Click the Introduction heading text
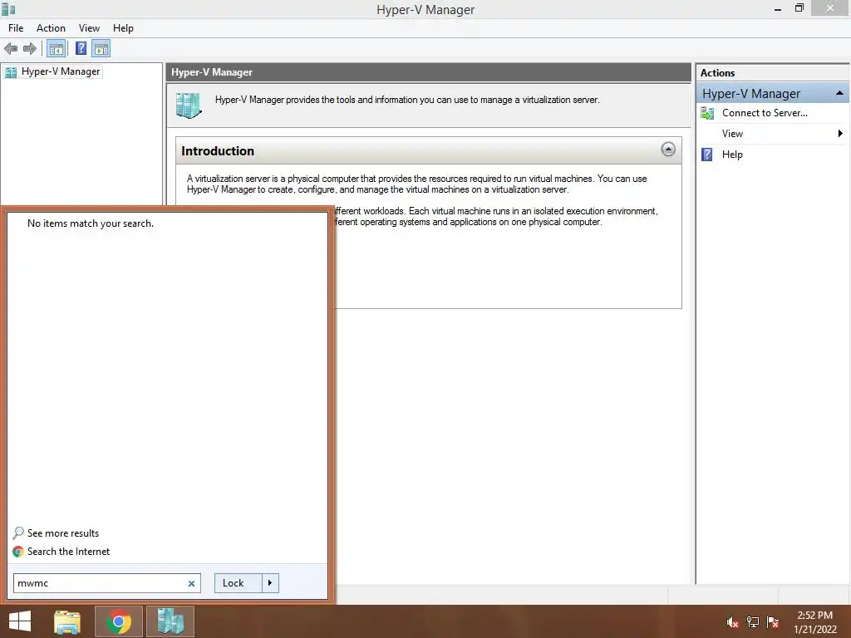Viewport: 851px width, 638px height. coord(218,151)
